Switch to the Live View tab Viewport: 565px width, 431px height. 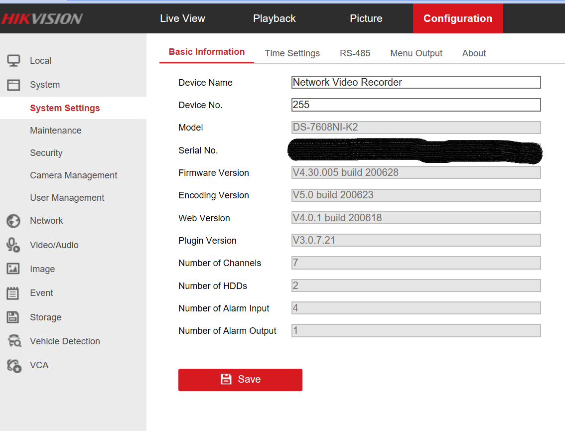tap(182, 18)
